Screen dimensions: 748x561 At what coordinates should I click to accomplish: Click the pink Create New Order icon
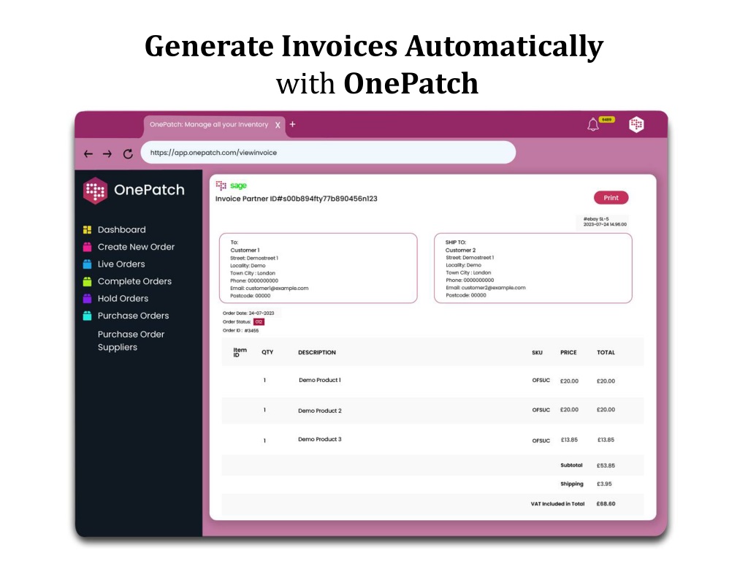88,247
